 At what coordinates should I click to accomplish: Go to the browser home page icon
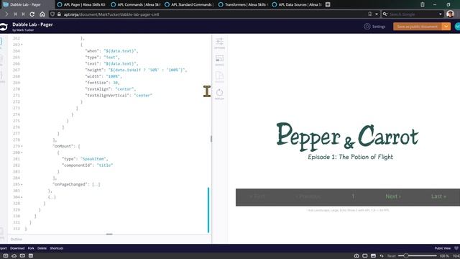pyautogui.click(x=42, y=14)
